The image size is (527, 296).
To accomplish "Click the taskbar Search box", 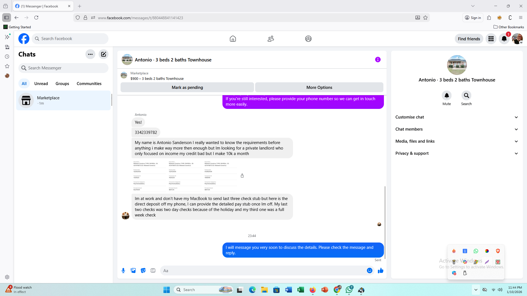I will point(203,290).
